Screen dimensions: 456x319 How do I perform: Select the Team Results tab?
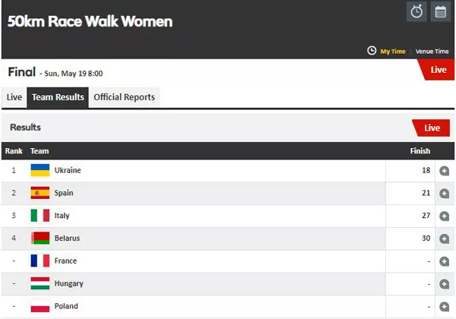(58, 97)
